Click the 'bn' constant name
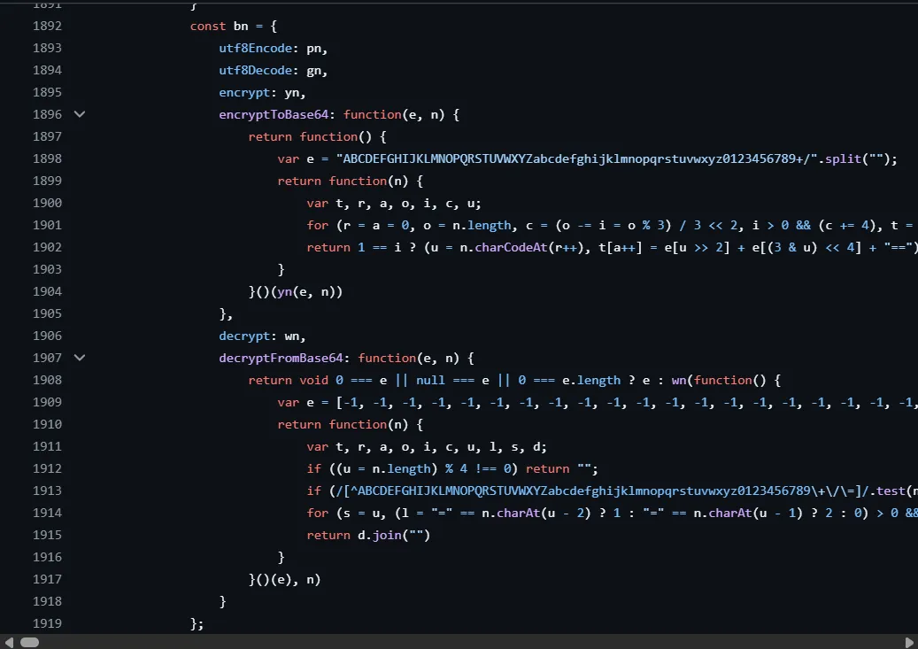918x649 pixels. 241,26
